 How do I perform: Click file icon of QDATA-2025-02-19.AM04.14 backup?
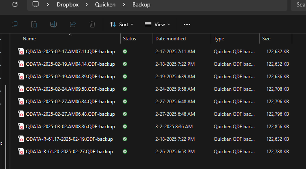[21, 64]
